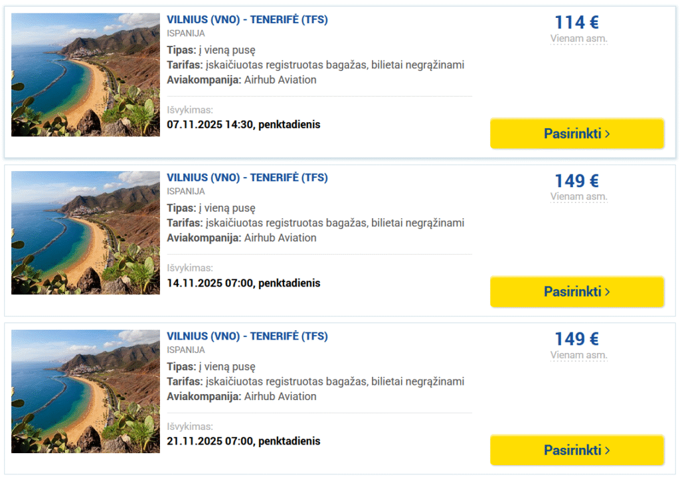
Task: Click the Tenerife beach photo in second offer
Action: point(86,233)
